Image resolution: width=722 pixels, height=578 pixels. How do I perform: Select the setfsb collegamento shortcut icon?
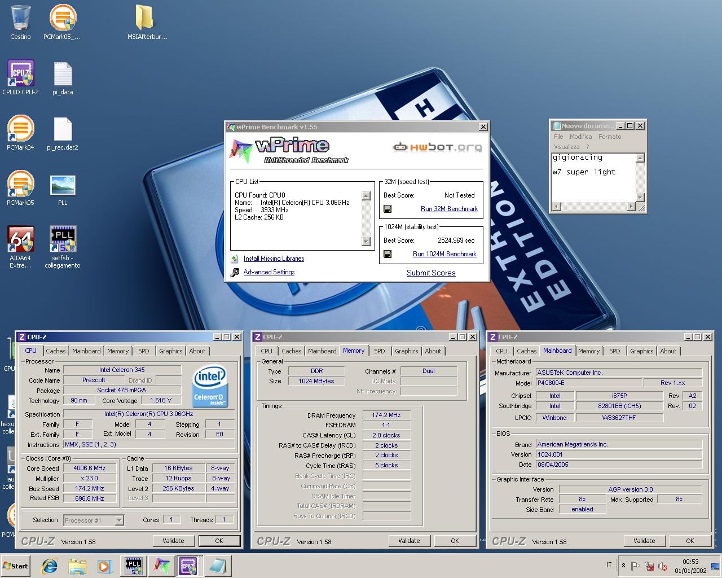[63, 247]
